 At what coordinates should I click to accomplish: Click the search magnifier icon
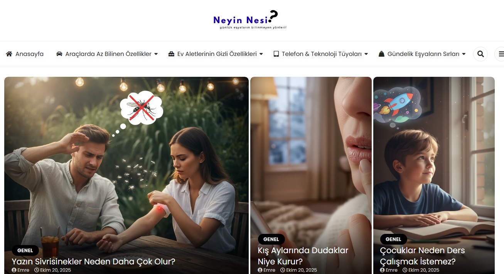[480, 54]
